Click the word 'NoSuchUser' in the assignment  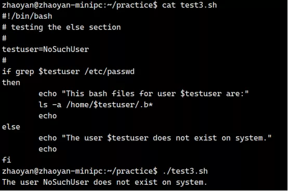(x=66, y=49)
